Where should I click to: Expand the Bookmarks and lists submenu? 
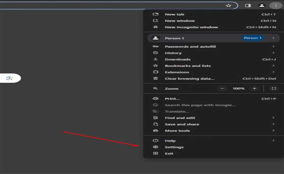tap(273, 66)
